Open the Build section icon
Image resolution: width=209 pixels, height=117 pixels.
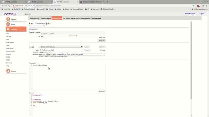point(8,24)
